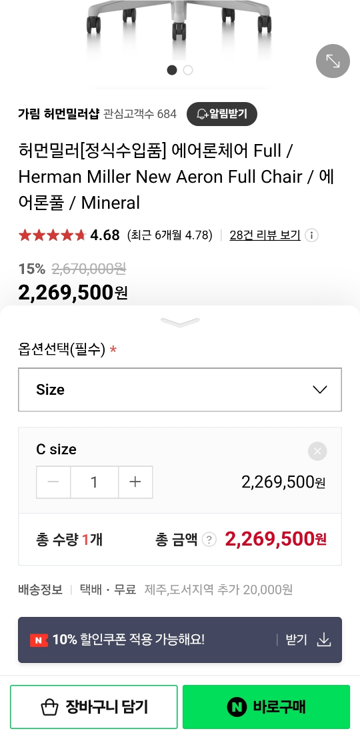Click the review info icon

[311, 235]
